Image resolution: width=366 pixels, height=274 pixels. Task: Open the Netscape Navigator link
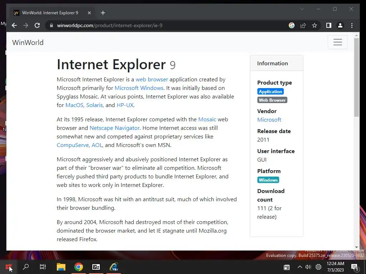pos(114,128)
